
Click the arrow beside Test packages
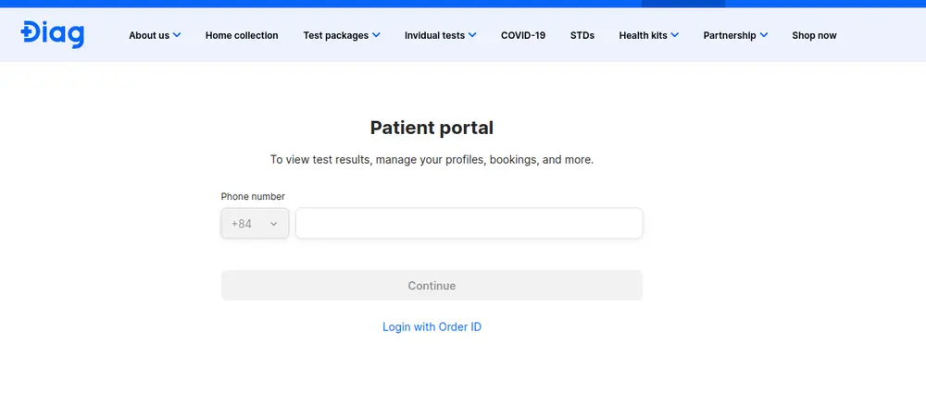point(376,35)
